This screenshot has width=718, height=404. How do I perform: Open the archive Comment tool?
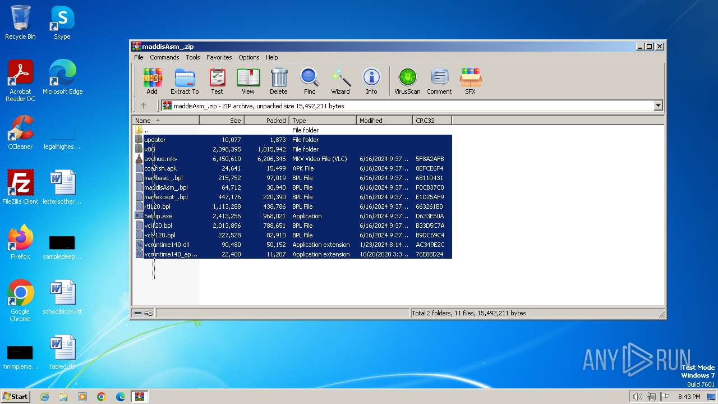pos(439,81)
